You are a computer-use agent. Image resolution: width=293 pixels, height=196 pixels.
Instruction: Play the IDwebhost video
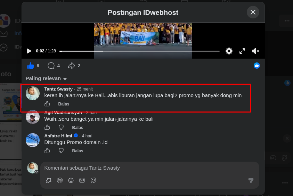29,51
